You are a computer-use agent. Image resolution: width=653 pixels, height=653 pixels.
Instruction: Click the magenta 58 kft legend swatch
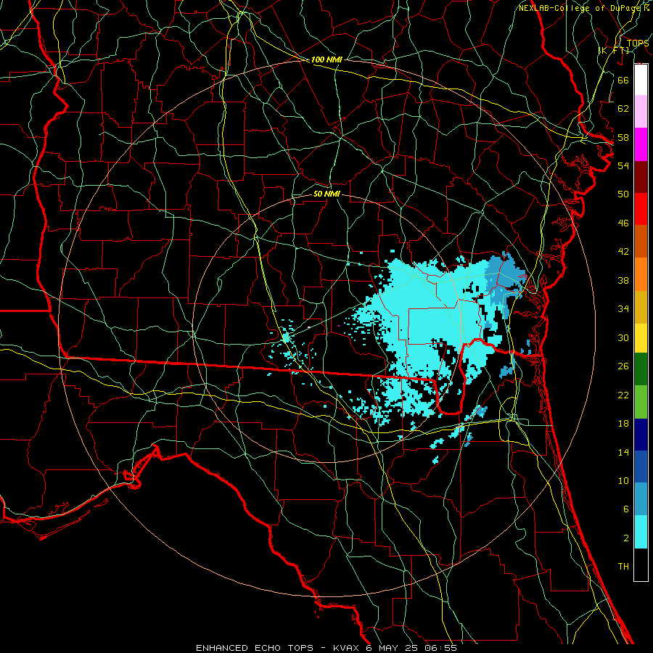click(641, 144)
